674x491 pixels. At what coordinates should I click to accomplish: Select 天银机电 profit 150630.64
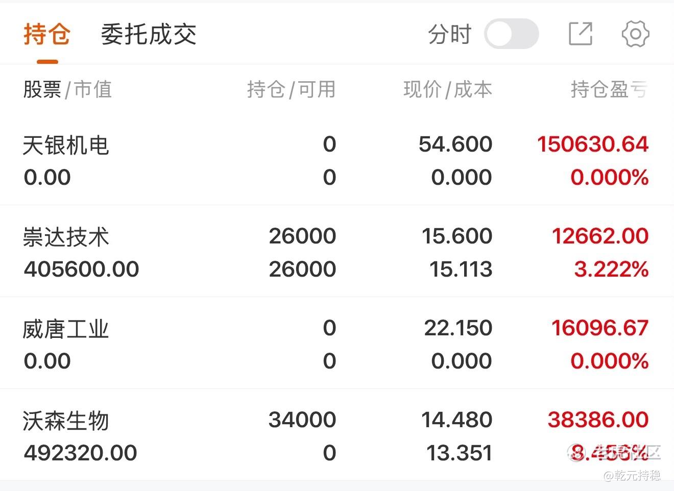pyautogui.click(x=593, y=144)
